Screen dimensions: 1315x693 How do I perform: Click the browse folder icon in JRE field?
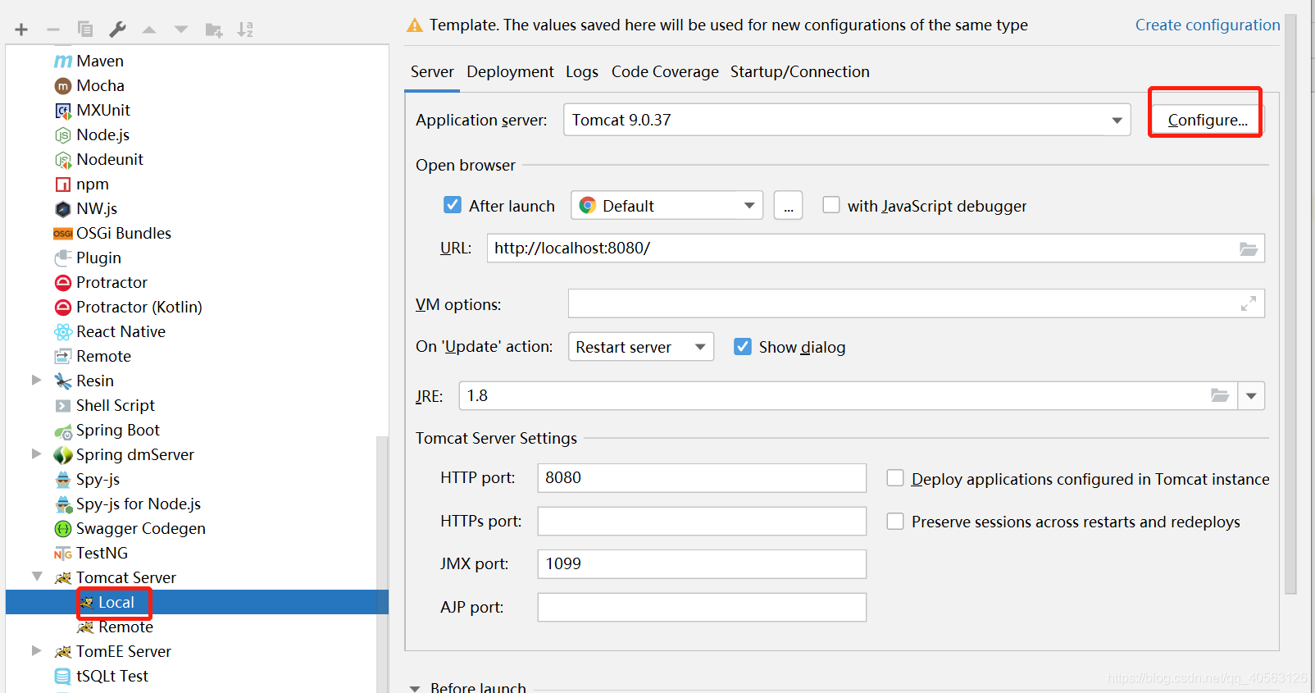[x=1220, y=395]
